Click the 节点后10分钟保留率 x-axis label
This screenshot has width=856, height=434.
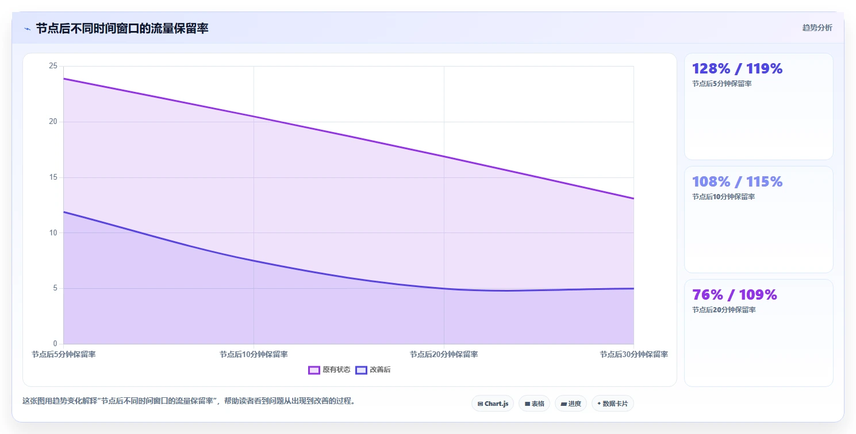(254, 354)
